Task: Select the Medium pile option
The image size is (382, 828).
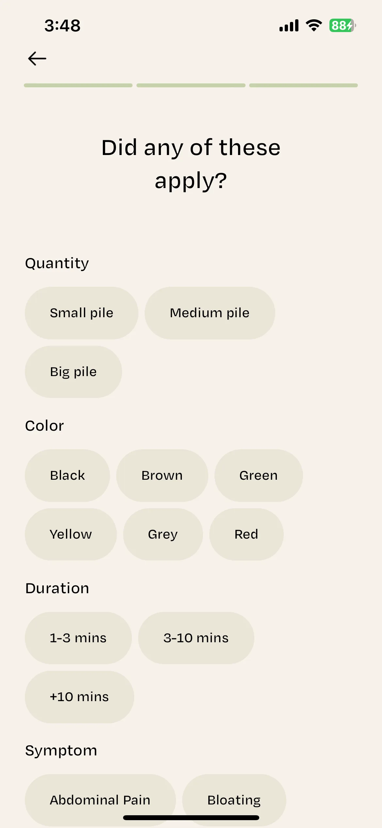Action: click(210, 313)
